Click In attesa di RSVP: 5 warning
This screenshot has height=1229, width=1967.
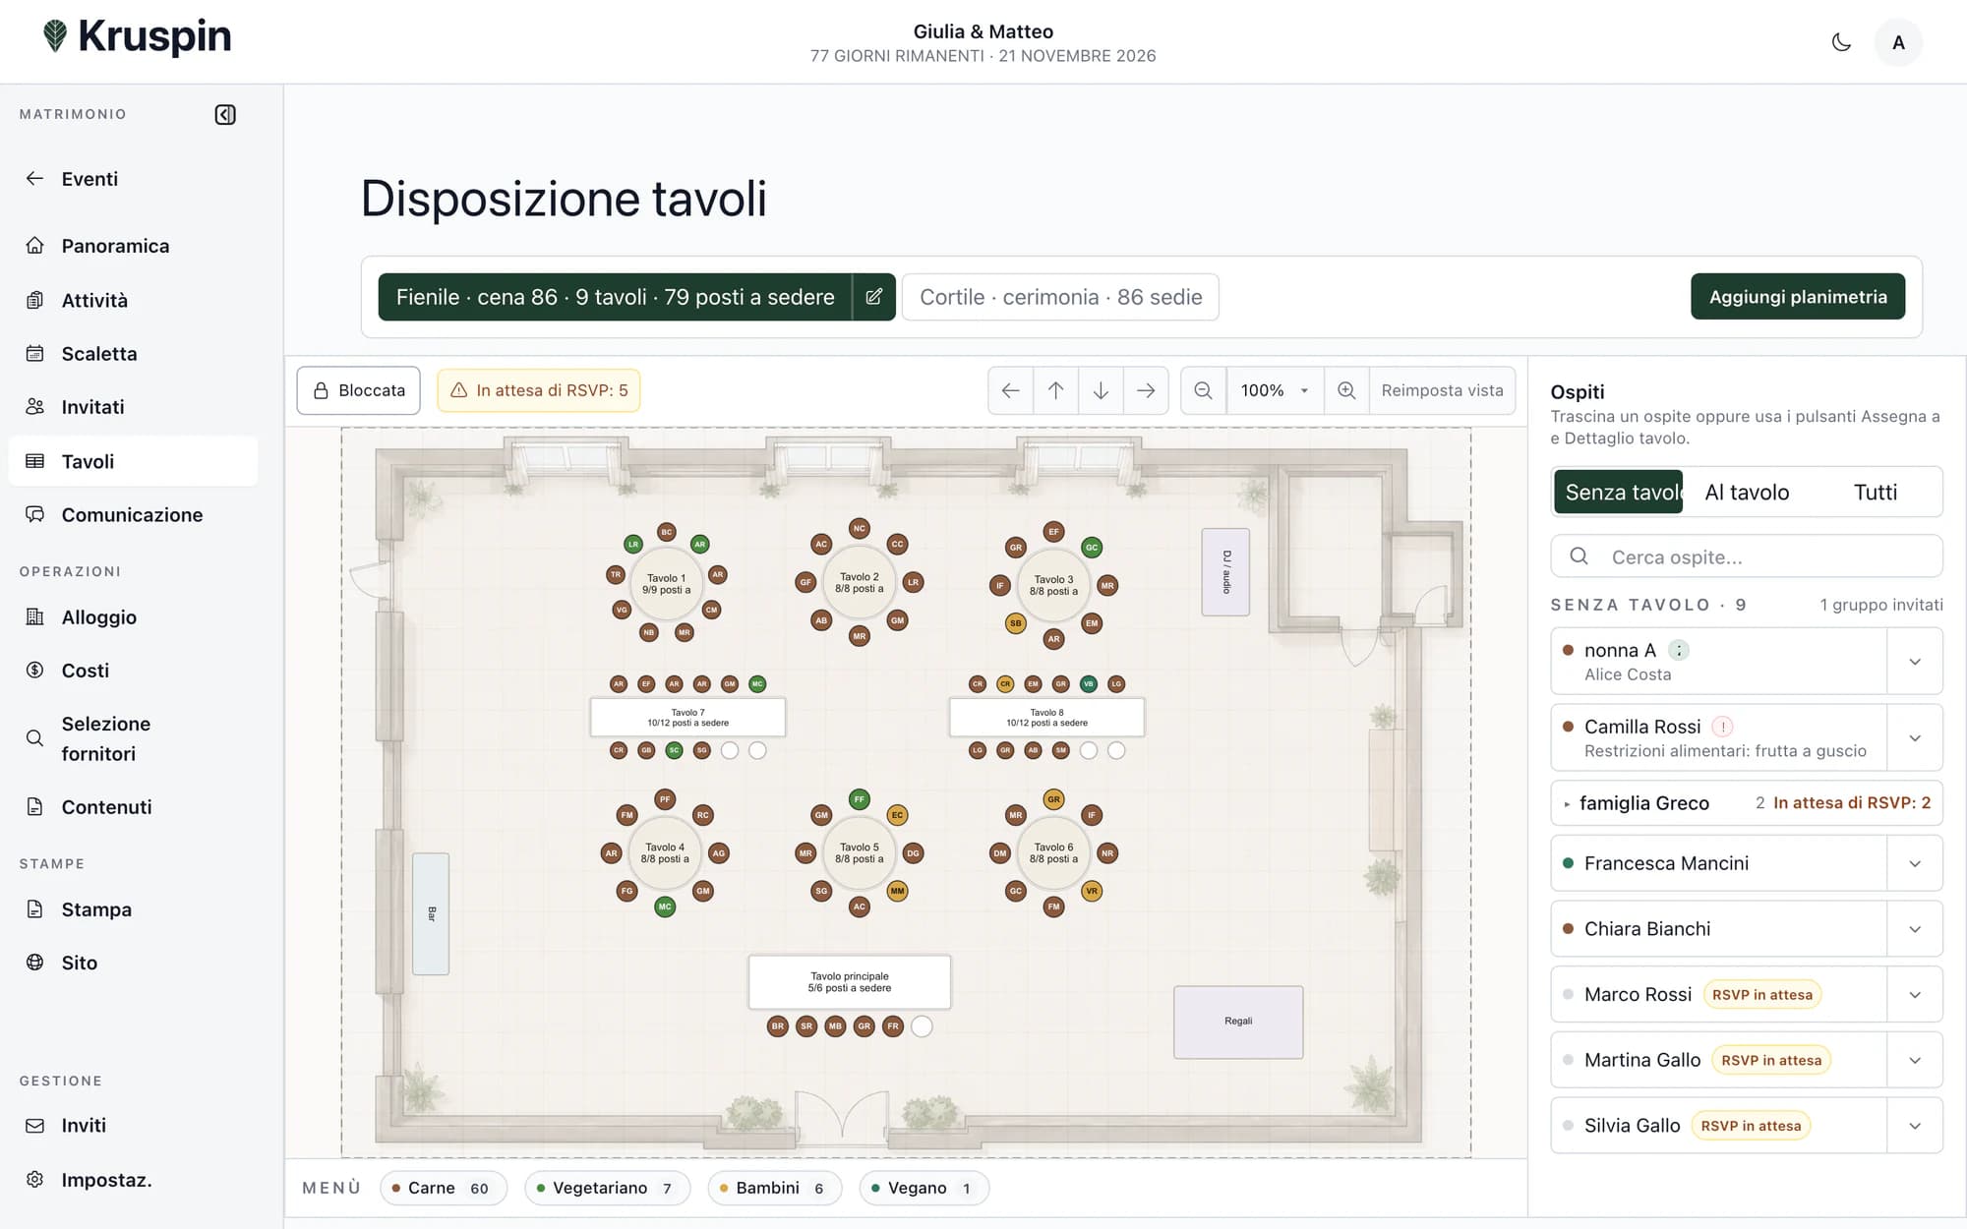coord(539,390)
